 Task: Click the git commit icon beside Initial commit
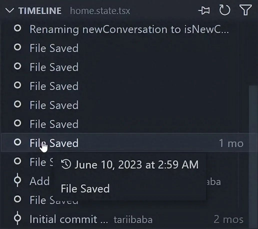[17, 219]
